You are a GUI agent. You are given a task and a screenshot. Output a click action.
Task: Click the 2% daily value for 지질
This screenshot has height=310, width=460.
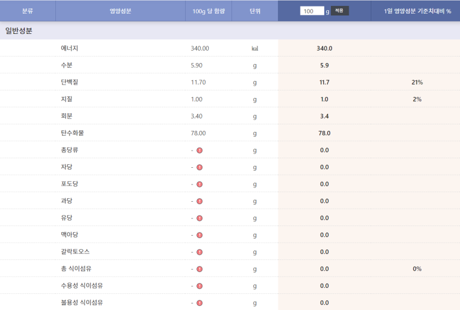point(417,99)
